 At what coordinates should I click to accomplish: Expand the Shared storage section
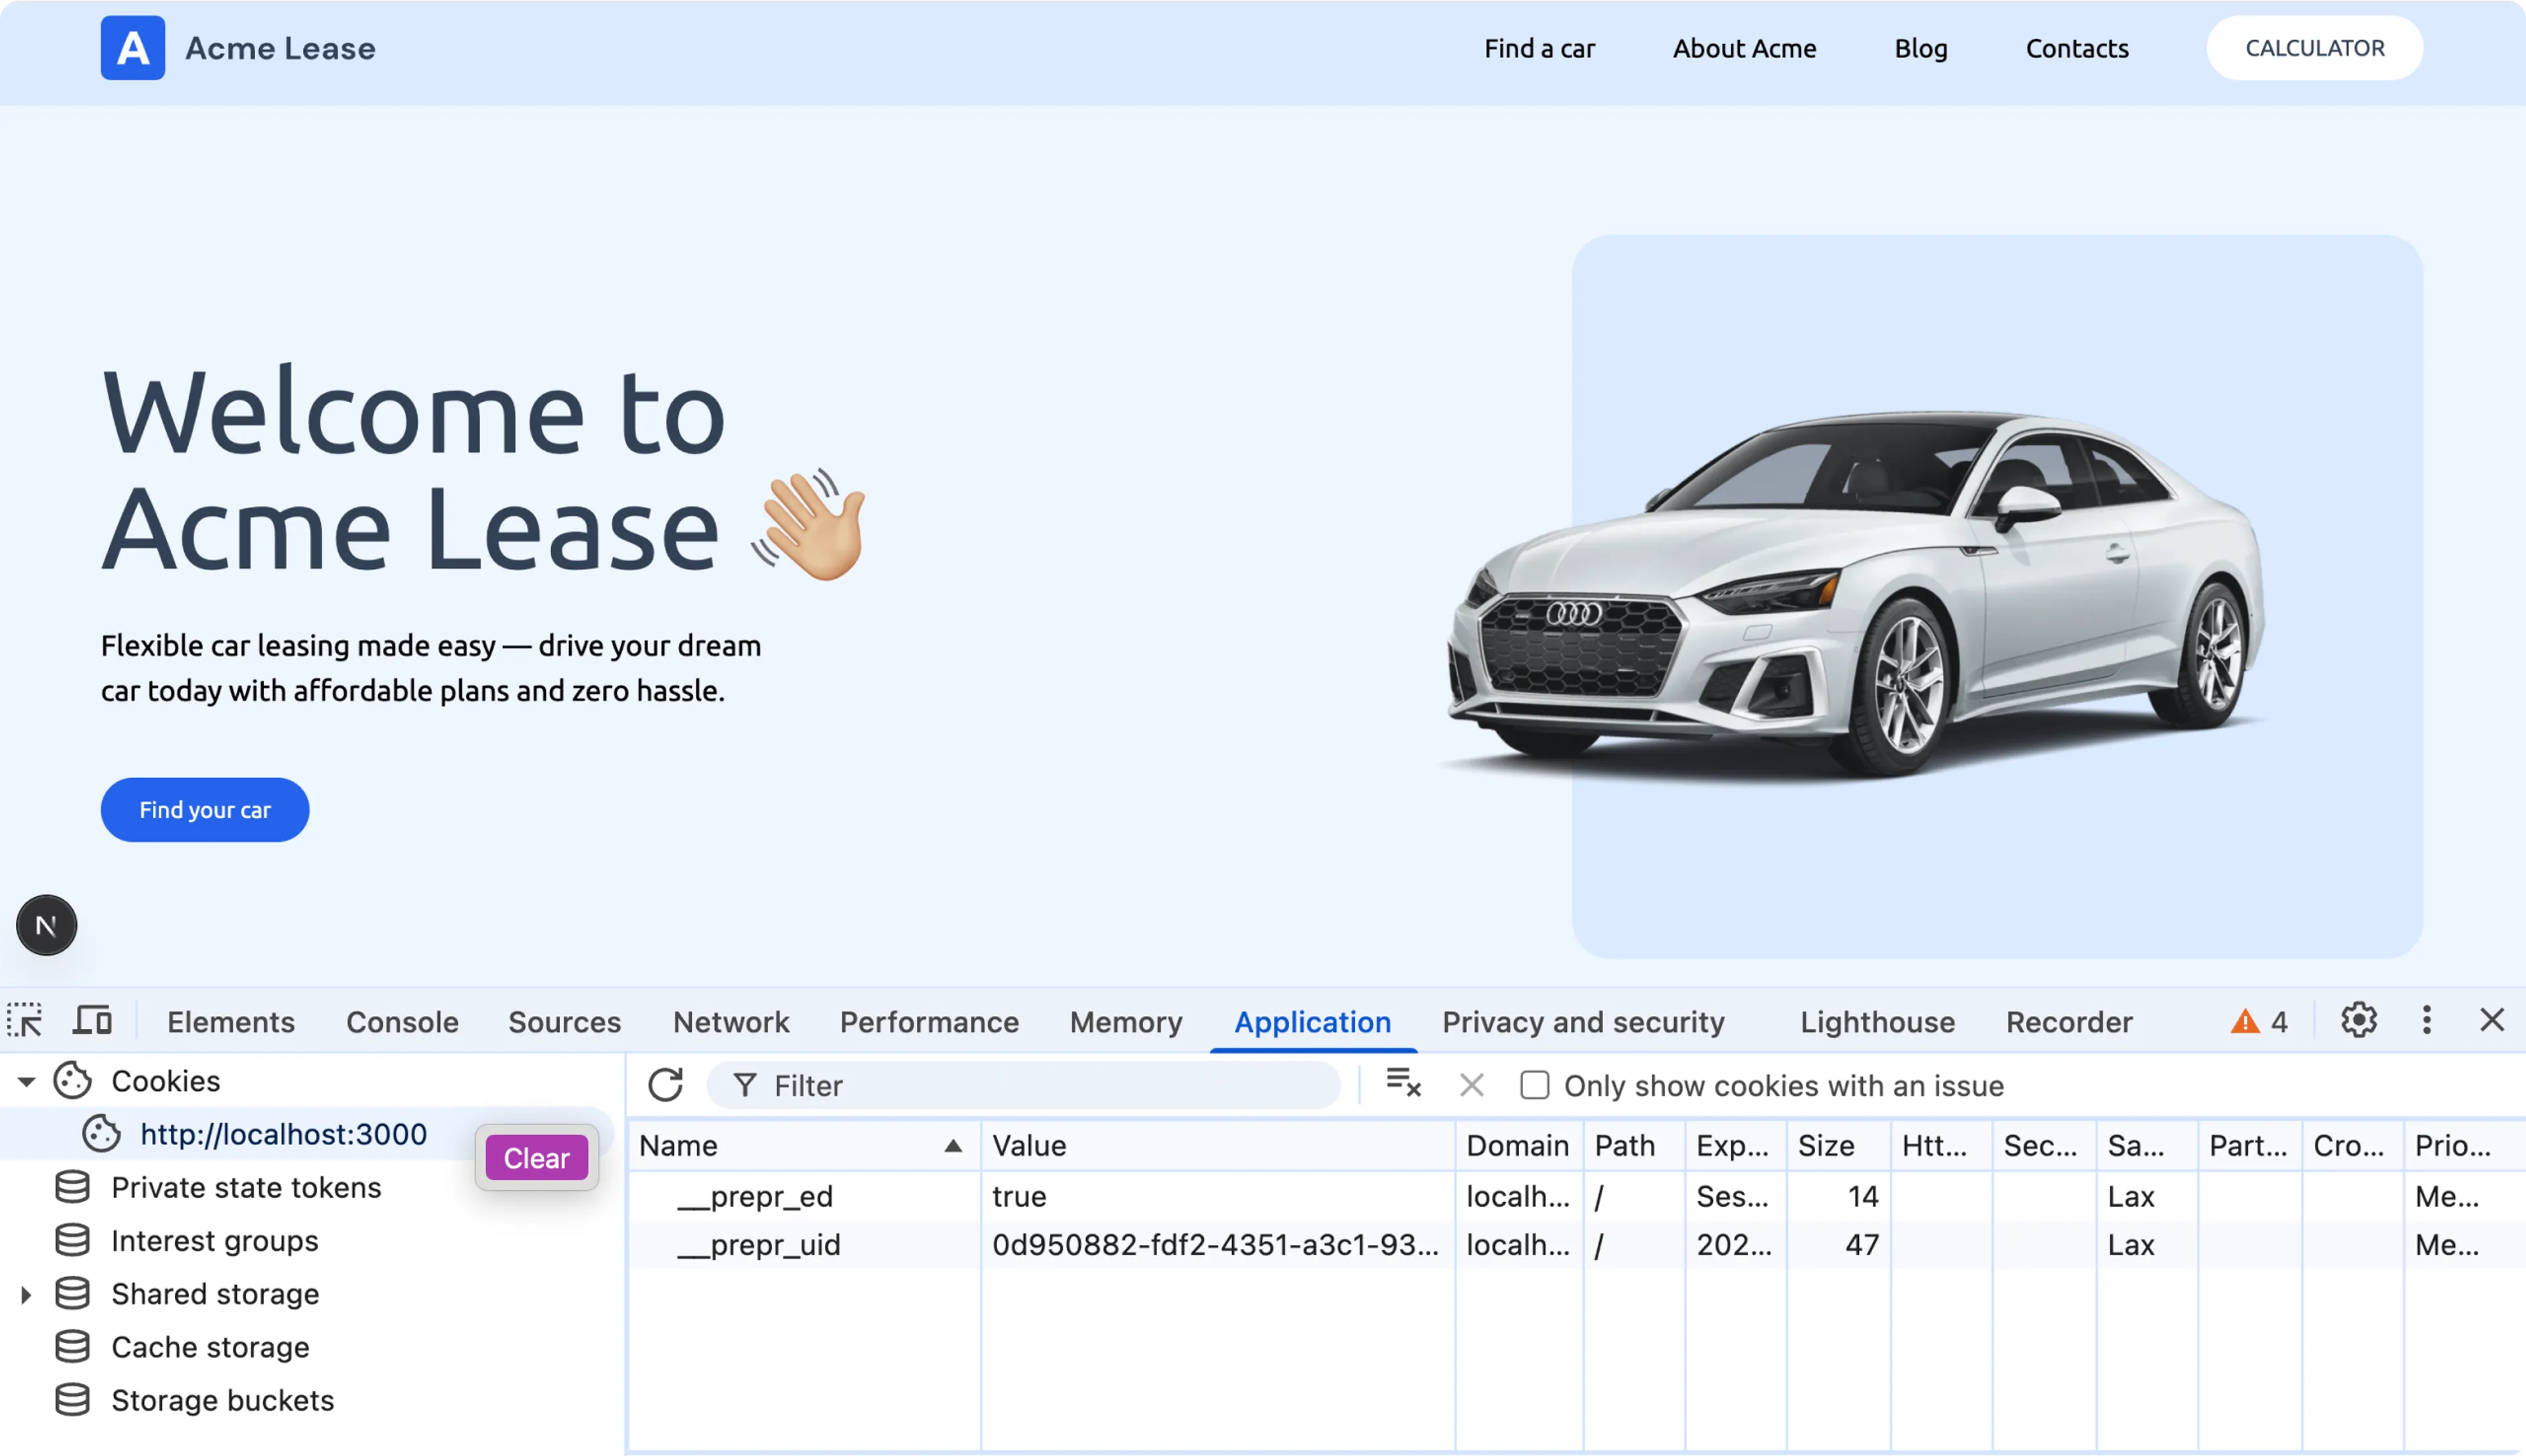(25, 1293)
